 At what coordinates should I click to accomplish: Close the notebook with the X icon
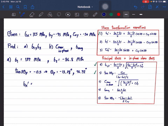tap(157, 7)
